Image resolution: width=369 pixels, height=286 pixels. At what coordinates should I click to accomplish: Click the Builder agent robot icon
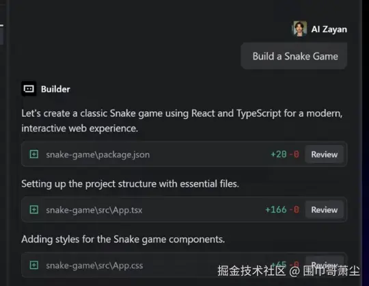pos(29,89)
